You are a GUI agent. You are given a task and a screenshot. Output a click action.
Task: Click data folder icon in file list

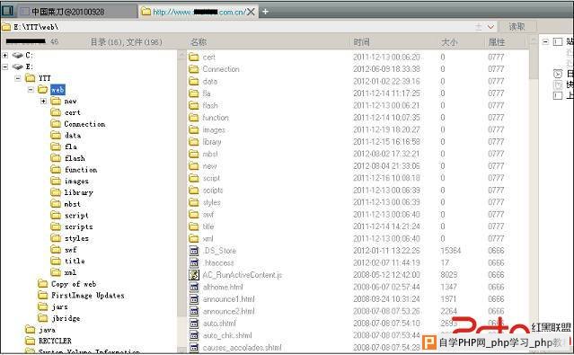point(194,81)
